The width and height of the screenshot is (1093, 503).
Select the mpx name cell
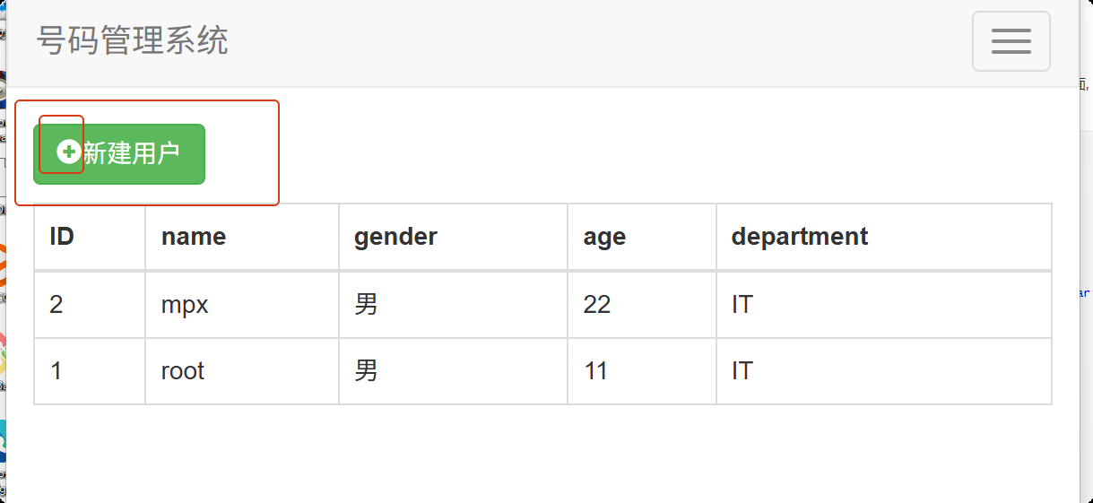coord(185,305)
